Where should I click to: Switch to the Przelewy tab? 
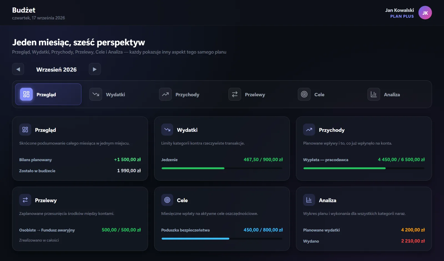coord(257,94)
